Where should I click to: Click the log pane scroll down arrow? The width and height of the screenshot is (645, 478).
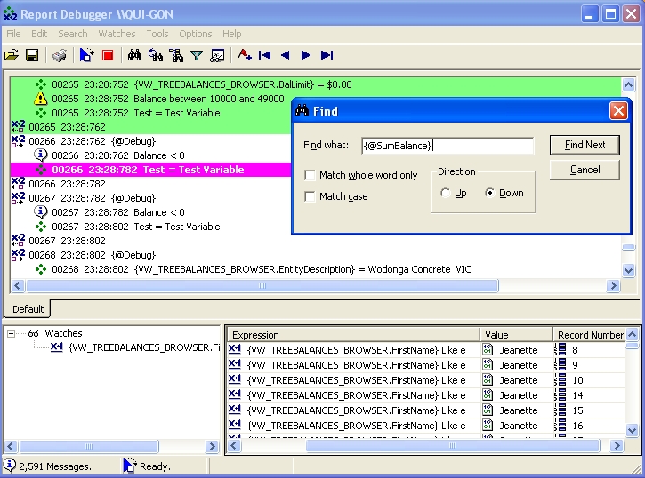pyautogui.click(x=629, y=270)
